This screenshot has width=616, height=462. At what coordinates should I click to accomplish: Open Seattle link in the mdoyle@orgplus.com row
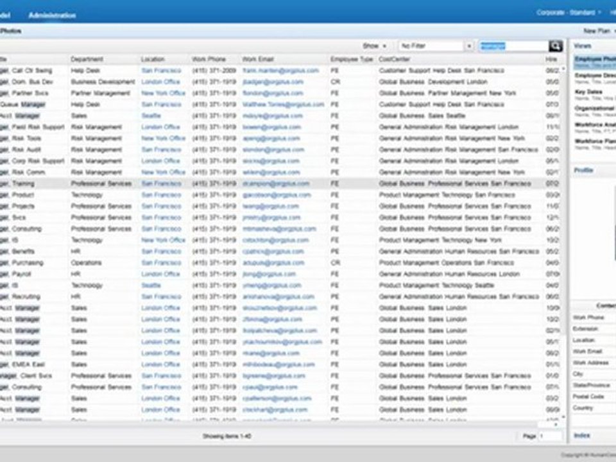[151, 116]
